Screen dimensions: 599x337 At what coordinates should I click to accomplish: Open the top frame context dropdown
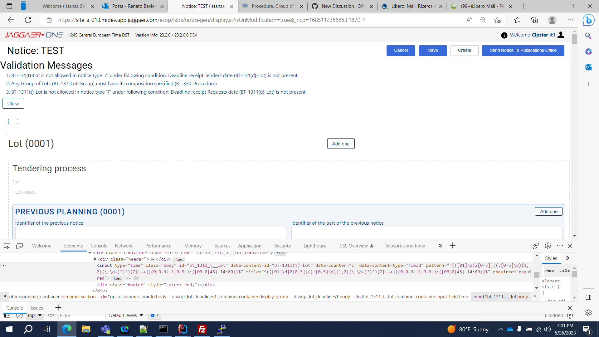pyautogui.click(x=35, y=315)
